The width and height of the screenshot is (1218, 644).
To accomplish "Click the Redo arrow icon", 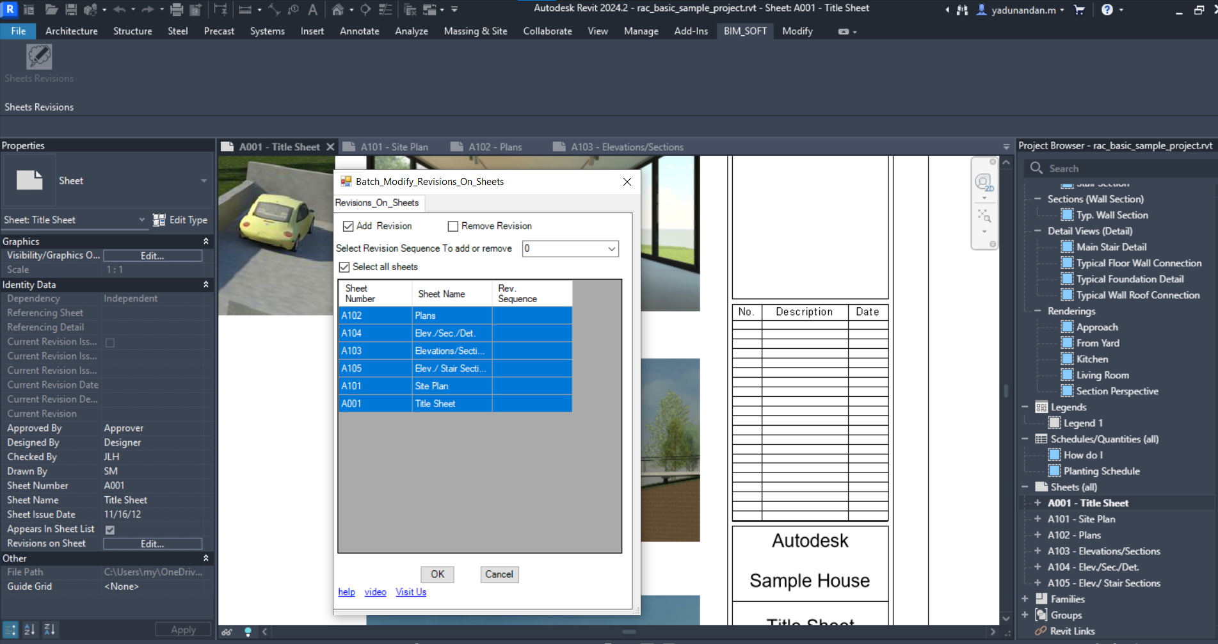I will click(147, 10).
